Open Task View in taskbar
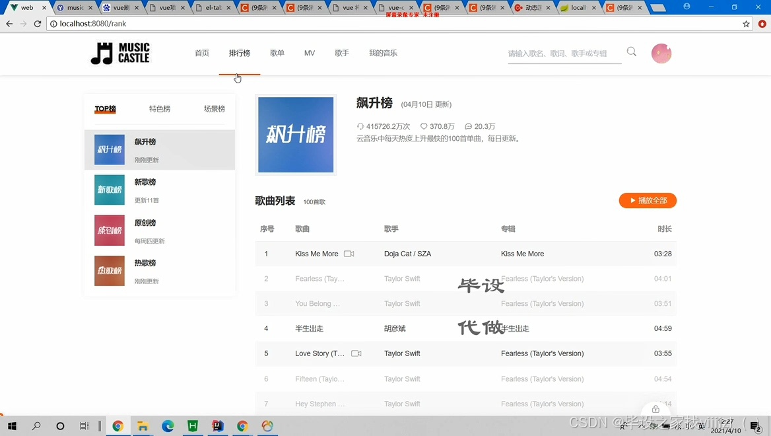 pos(84,426)
